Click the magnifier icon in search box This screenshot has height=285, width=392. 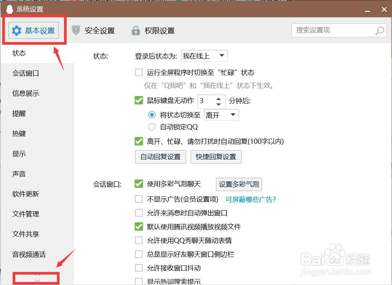pos(379,31)
